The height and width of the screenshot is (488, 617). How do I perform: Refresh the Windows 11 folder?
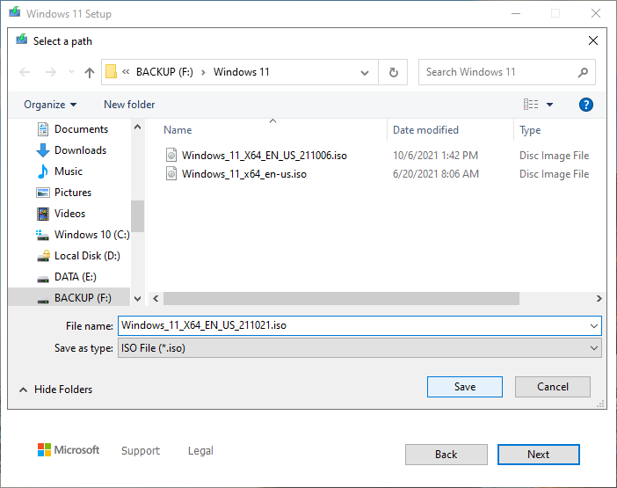point(393,72)
